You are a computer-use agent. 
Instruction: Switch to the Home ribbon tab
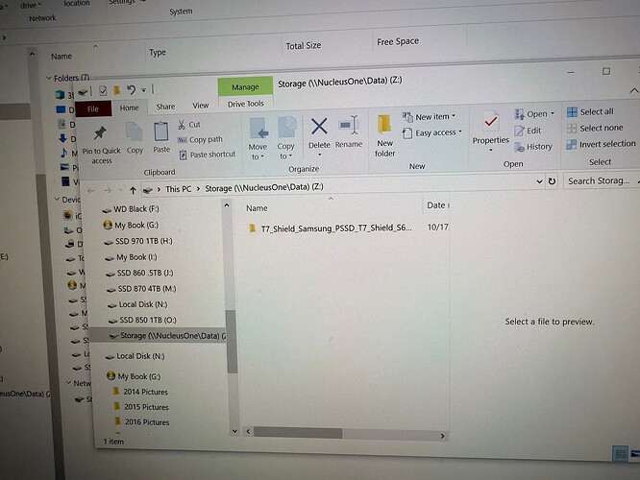pyautogui.click(x=130, y=108)
